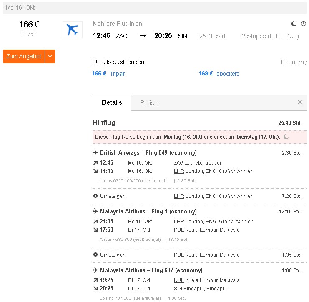Click the 1:35 Std. layover duration
This screenshot has height=302, width=309.
292,255
